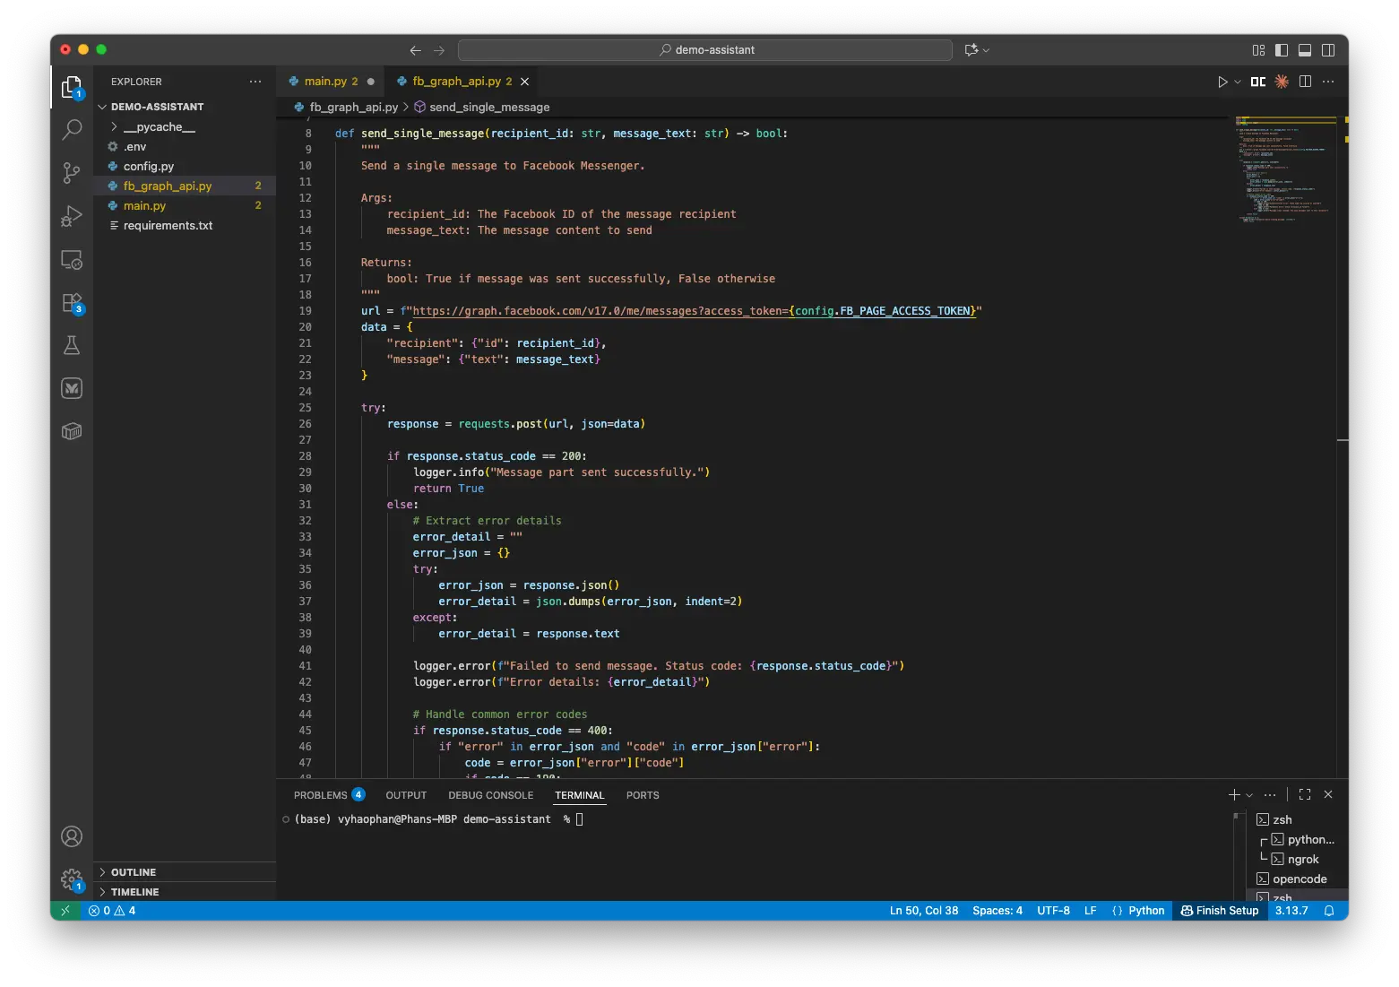Open the Run and Debug view

pyautogui.click(x=72, y=215)
